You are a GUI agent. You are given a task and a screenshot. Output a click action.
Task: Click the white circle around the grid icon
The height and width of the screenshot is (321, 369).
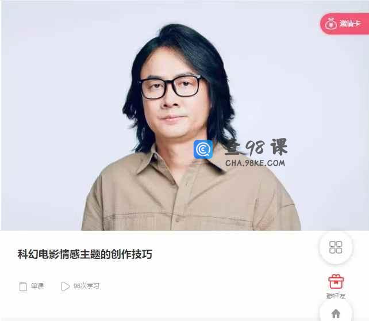pos(336,247)
